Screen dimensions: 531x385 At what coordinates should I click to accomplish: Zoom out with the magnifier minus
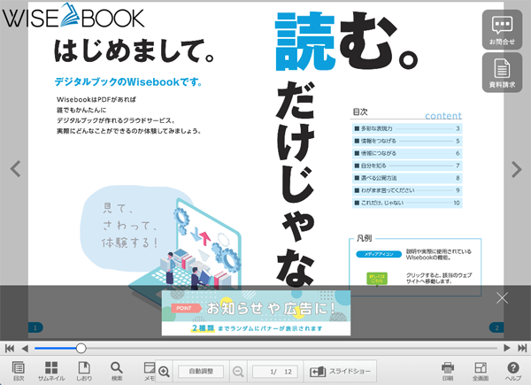pos(238,372)
